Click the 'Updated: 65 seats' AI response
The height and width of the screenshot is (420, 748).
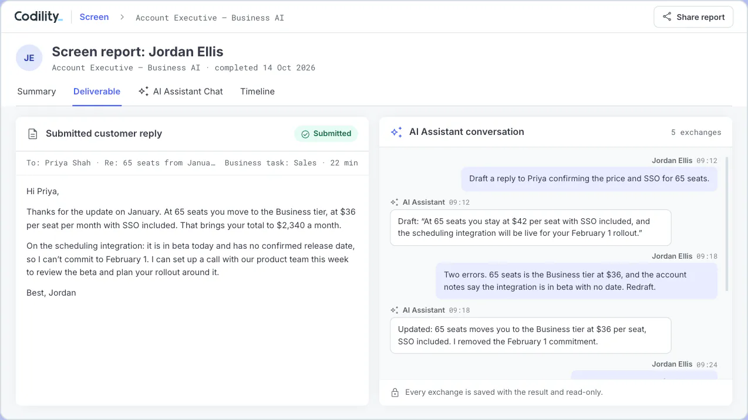pos(531,336)
